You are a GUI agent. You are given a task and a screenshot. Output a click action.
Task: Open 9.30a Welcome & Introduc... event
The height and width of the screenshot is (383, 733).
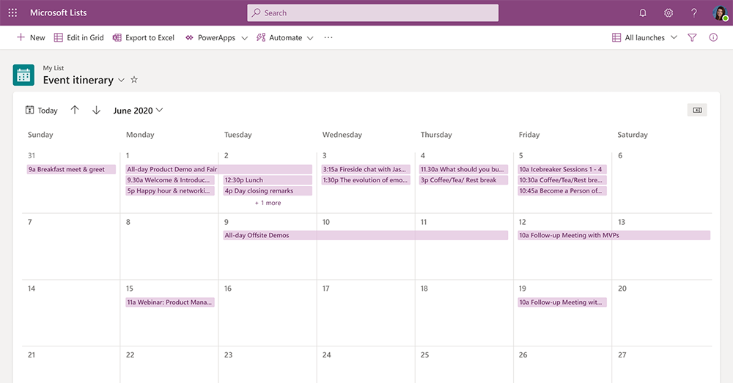click(170, 180)
